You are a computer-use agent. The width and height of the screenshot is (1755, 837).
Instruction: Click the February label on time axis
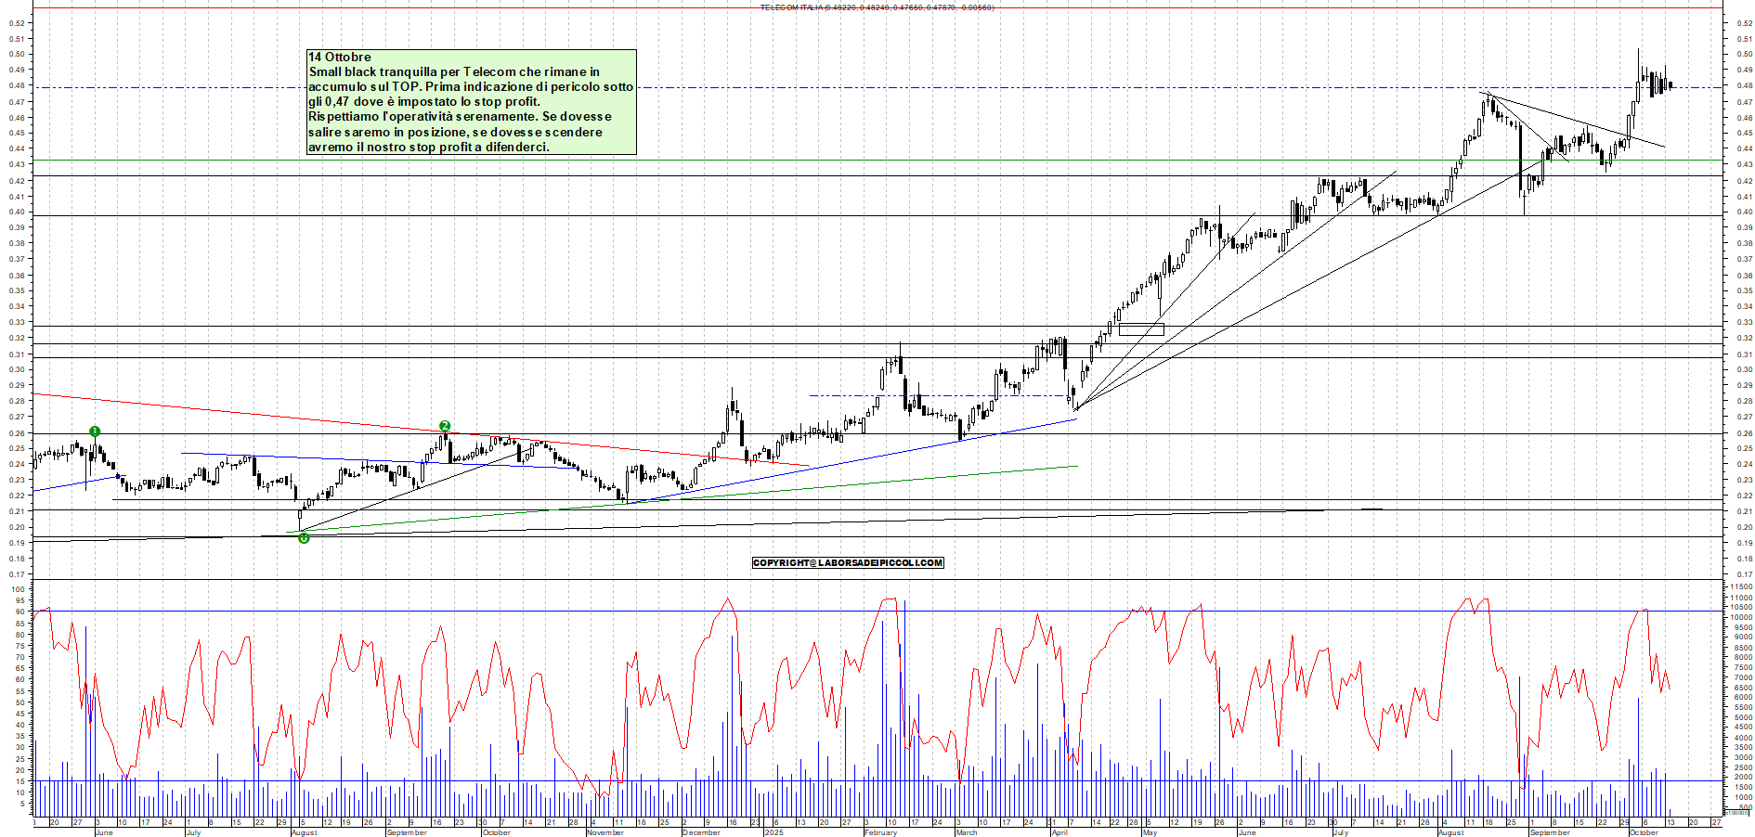pos(880,832)
